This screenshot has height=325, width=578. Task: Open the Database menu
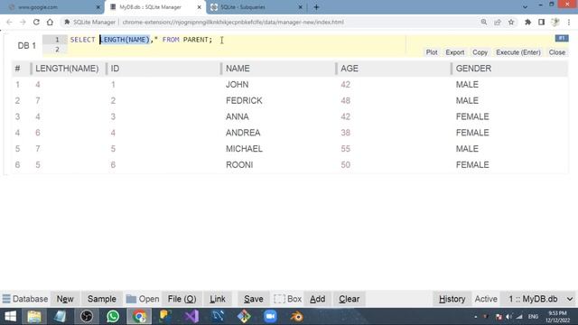click(25, 299)
